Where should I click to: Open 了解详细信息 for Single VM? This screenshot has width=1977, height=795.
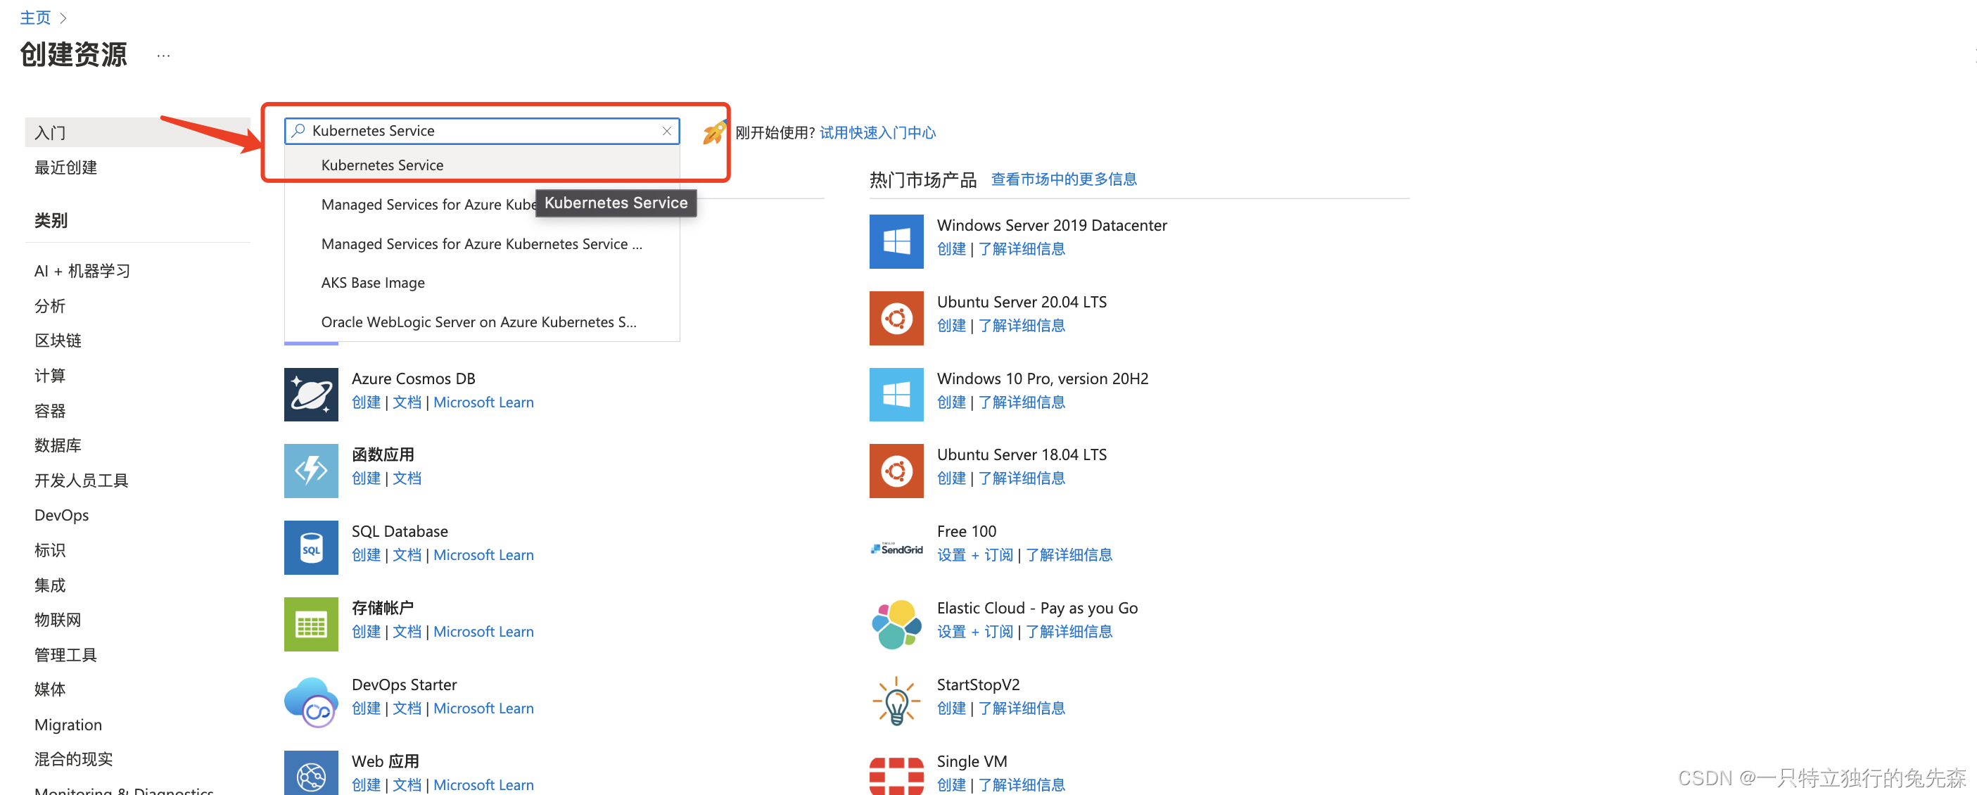pos(1022,785)
